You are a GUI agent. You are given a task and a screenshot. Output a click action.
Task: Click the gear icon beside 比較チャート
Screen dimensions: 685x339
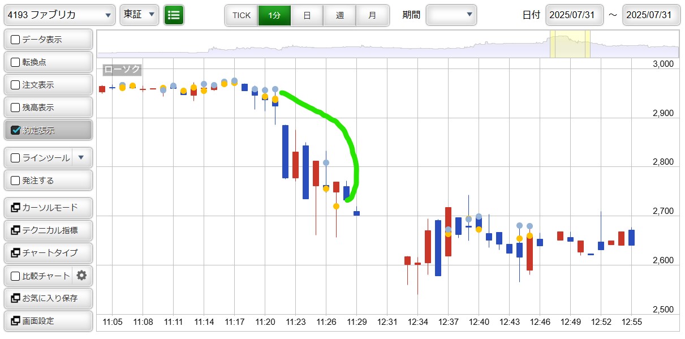coord(81,276)
